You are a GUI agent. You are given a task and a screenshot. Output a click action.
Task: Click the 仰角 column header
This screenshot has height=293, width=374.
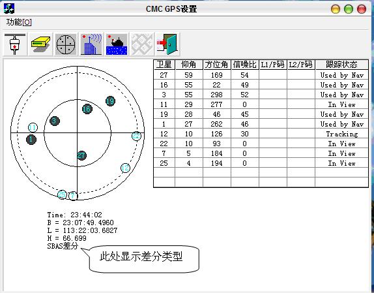[x=189, y=65]
